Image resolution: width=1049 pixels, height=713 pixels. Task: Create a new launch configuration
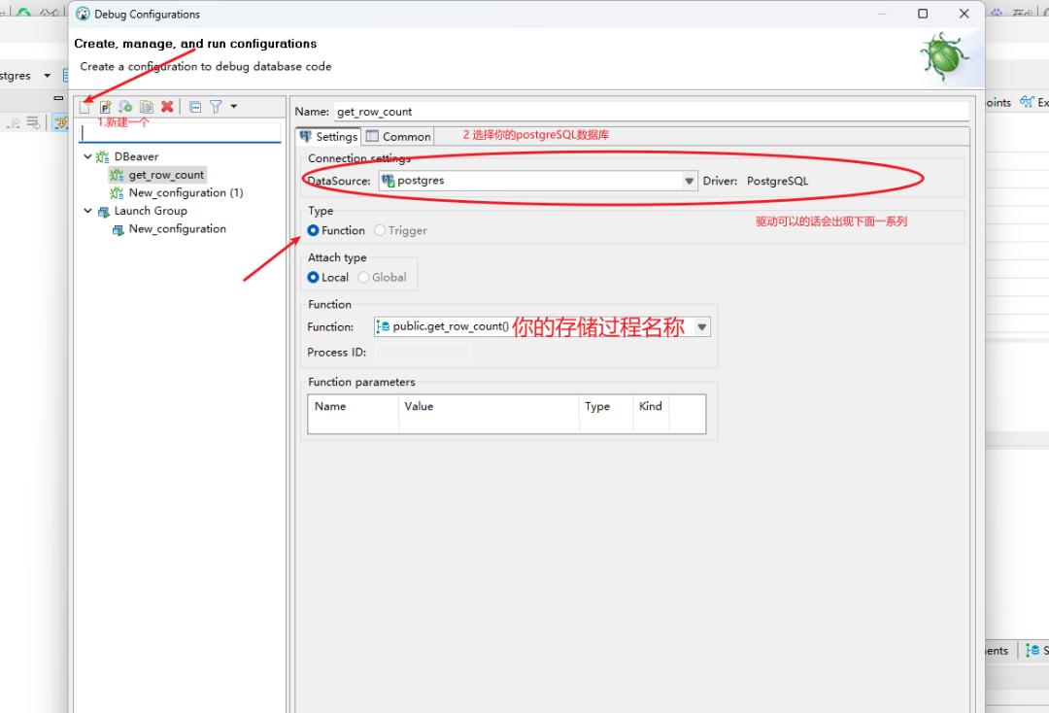[85, 107]
